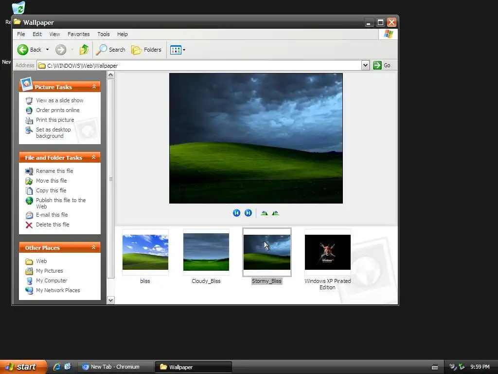
Task: Go up one folder level
Action: point(84,50)
